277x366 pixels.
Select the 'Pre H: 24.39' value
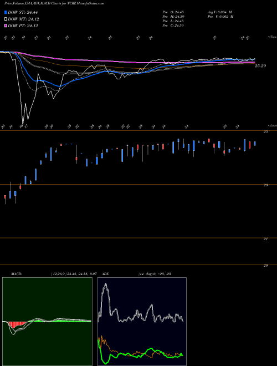click(x=173, y=17)
